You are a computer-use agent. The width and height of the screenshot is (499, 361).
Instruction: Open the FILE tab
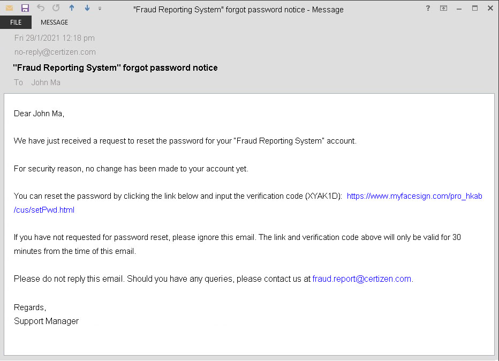(16, 22)
